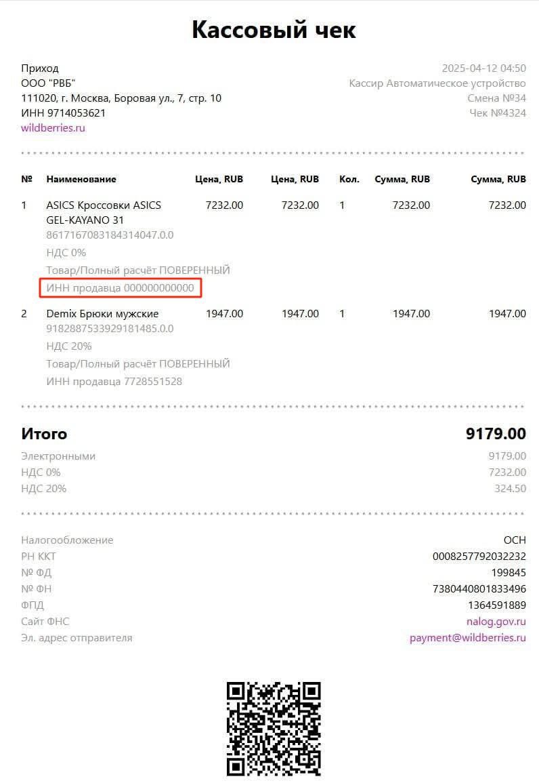The image size is (539, 783).
Task: Click the QR code image
Action: point(274,729)
